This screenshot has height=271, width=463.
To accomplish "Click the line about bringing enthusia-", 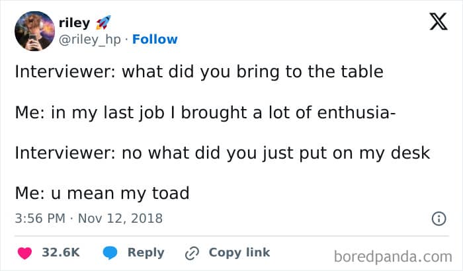I will (205, 112).
